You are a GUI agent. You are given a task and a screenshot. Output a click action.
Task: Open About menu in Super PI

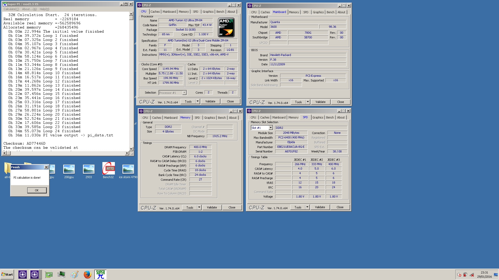pyautogui.click(x=29, y=9)
